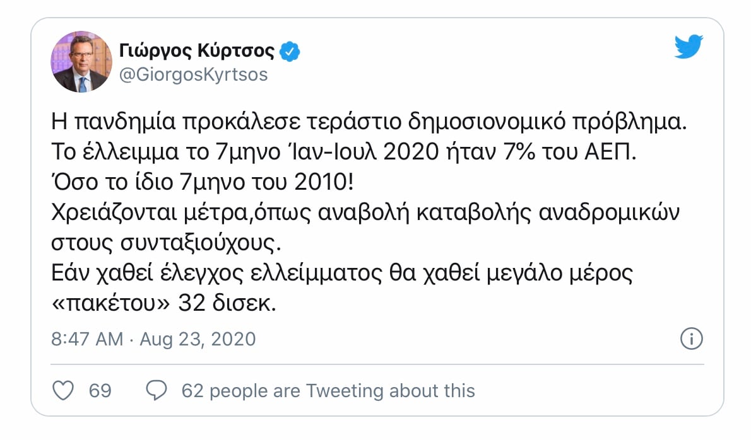Click the line starting "Χρειάζονται μέτρα"
Image resolution: width=751 pixels, height=440 pixels.
coord(364,212)
